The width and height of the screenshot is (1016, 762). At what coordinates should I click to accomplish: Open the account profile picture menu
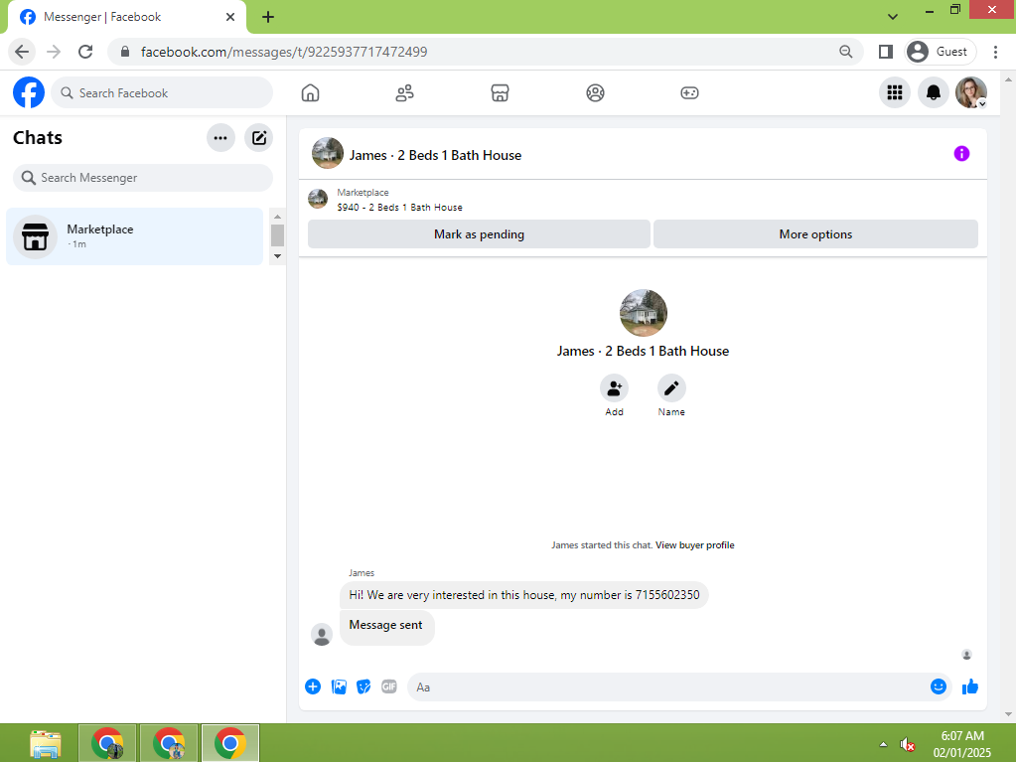[970, 92]
